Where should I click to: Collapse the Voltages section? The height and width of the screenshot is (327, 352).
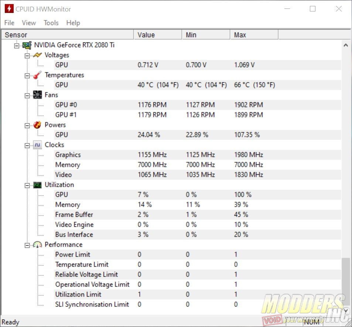(x=27, y=56)
